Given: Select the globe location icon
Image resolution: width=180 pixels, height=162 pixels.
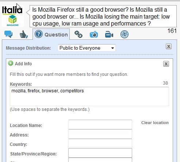Looking at the screenshot, I should pyautogui.click(x=125, y=34).
